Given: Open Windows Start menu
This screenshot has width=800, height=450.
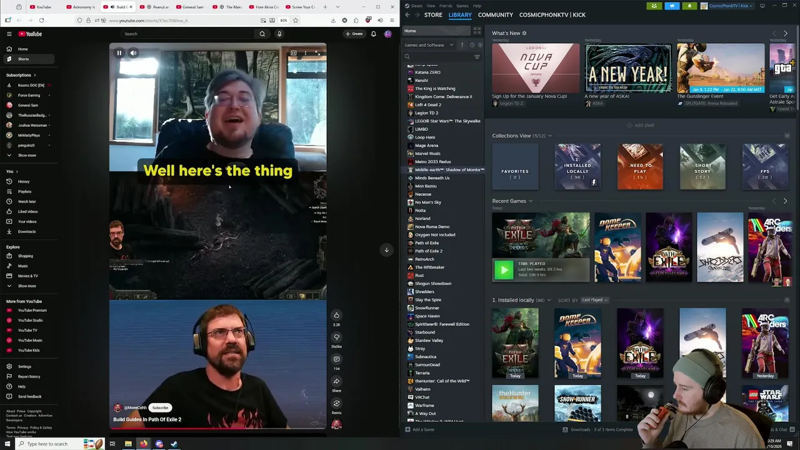Looking at the screenshot, I should 7,444.
